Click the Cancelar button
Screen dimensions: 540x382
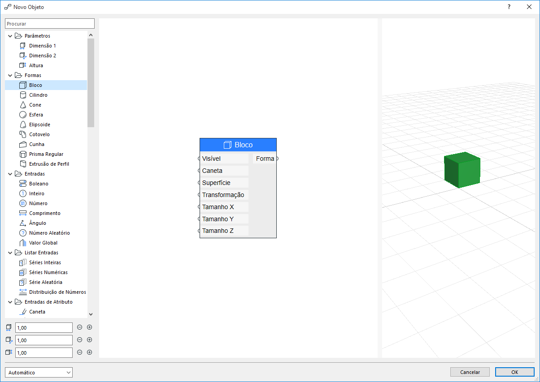point(470,372)
